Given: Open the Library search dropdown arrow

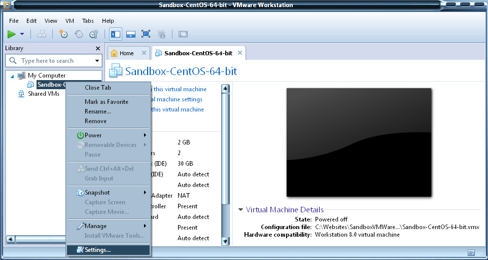Looking at the screenshot, I should click(x=97, y=61).
